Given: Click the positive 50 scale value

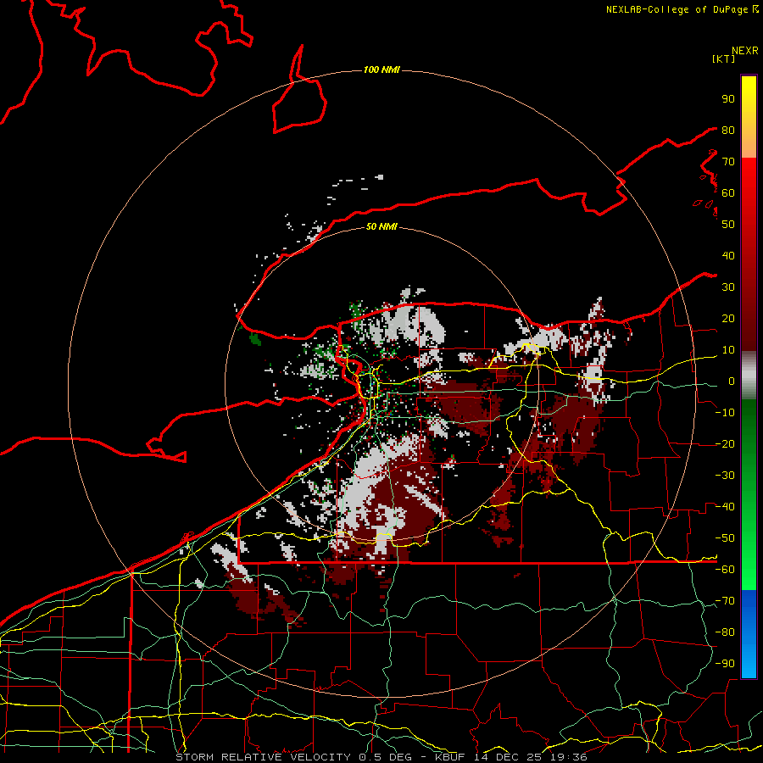Looking at the screenshot, I should (x=728, y=225).
